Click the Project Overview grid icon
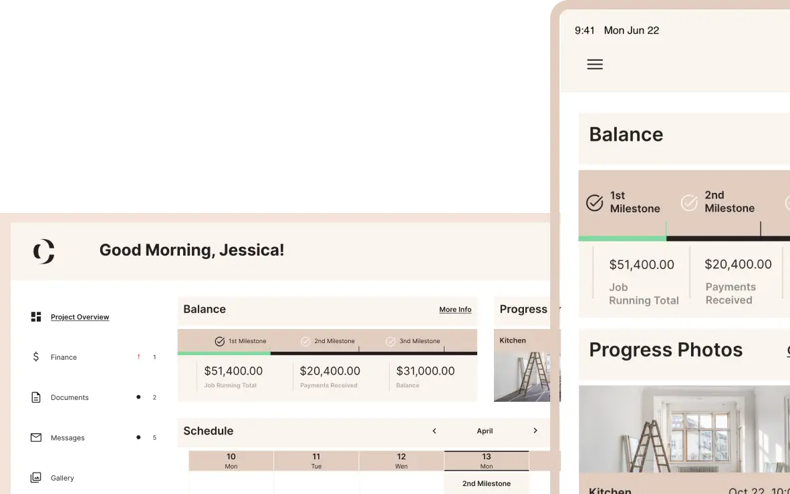The image size is (790, 494). (36, 317)
